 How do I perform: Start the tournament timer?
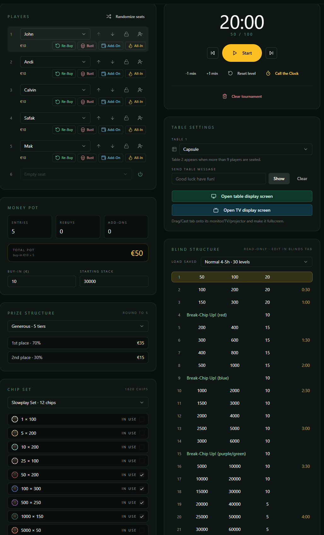[242, 53]
